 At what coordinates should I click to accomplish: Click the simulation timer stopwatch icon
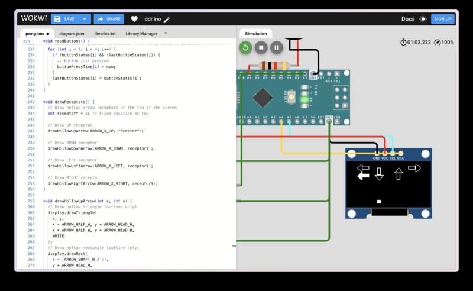(403, 42)
